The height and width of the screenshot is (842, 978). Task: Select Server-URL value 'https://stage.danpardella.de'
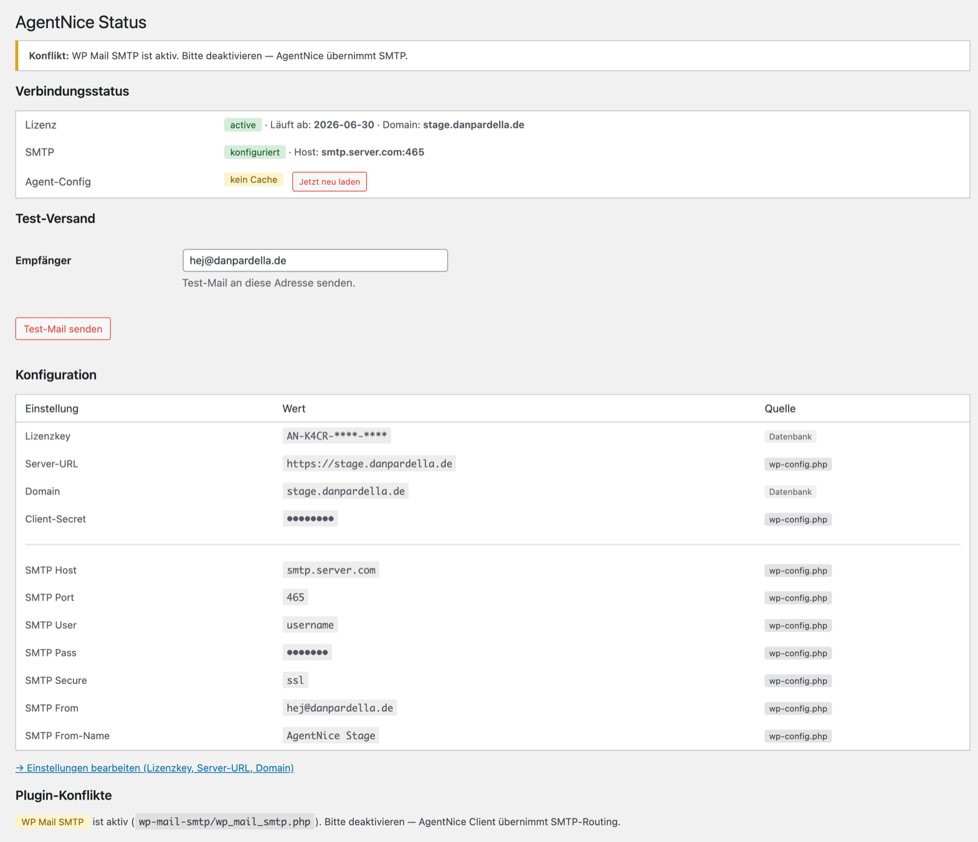(369, 463)
